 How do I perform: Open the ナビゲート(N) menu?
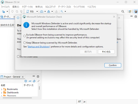[x=27, y=7]
